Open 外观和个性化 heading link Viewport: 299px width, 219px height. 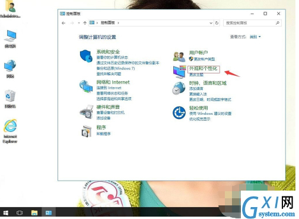[203, 69]
